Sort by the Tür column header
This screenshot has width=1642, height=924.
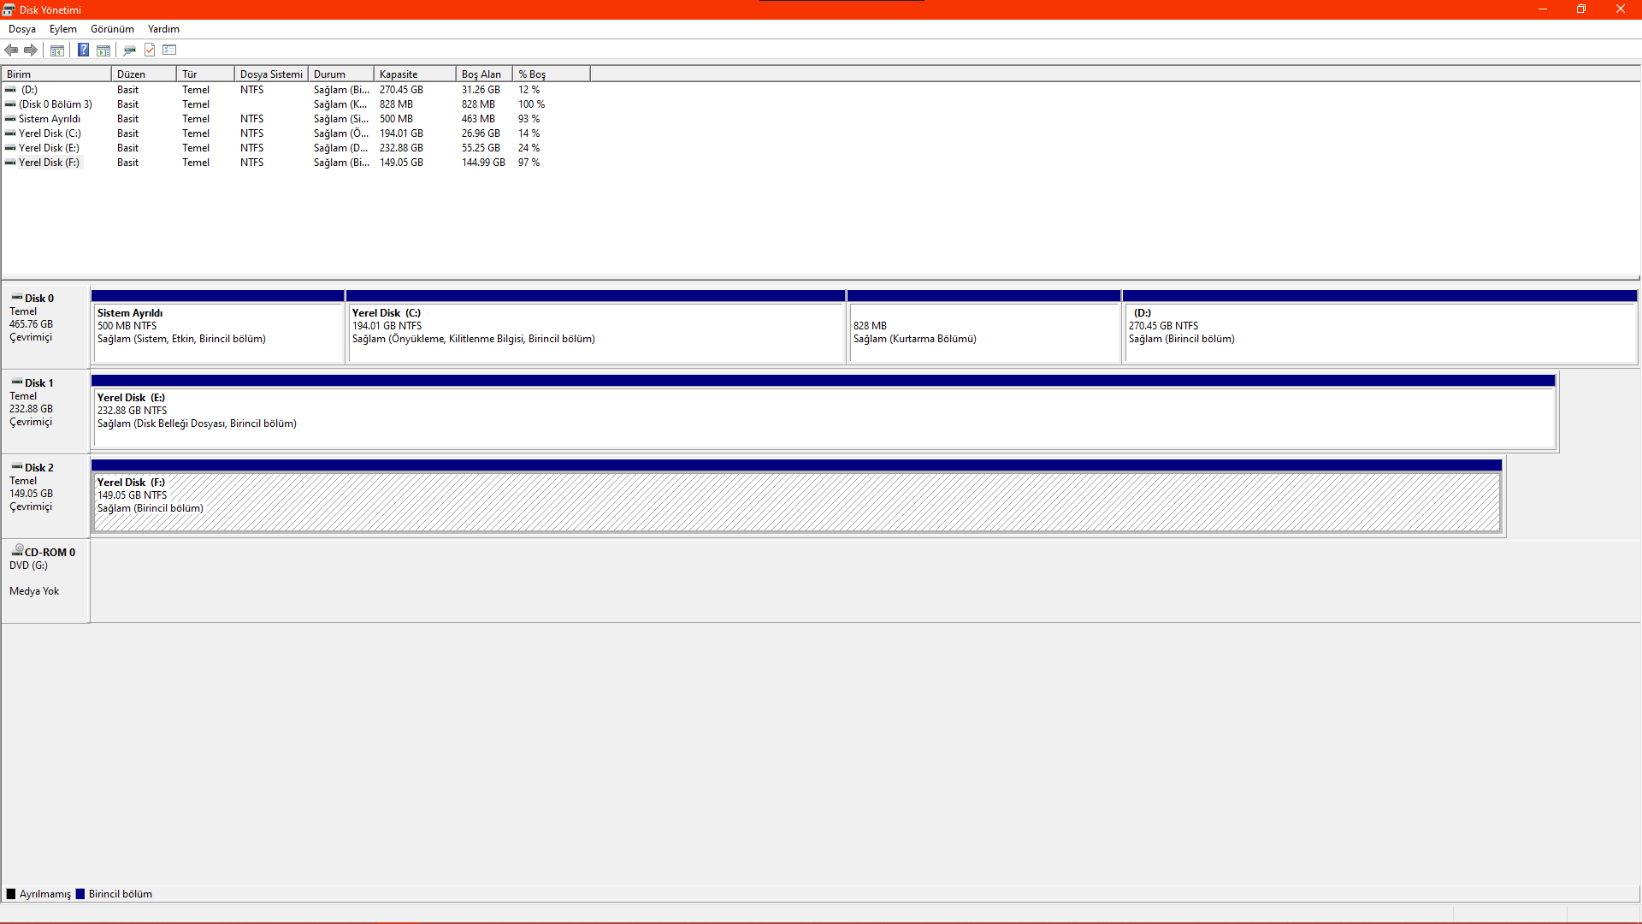click(205, 74)
